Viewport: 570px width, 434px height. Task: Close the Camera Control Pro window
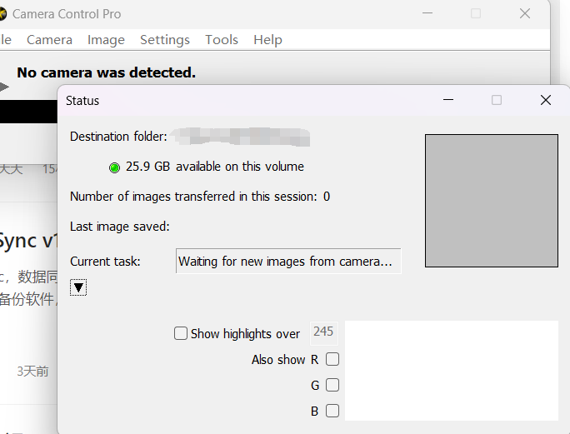524,13
